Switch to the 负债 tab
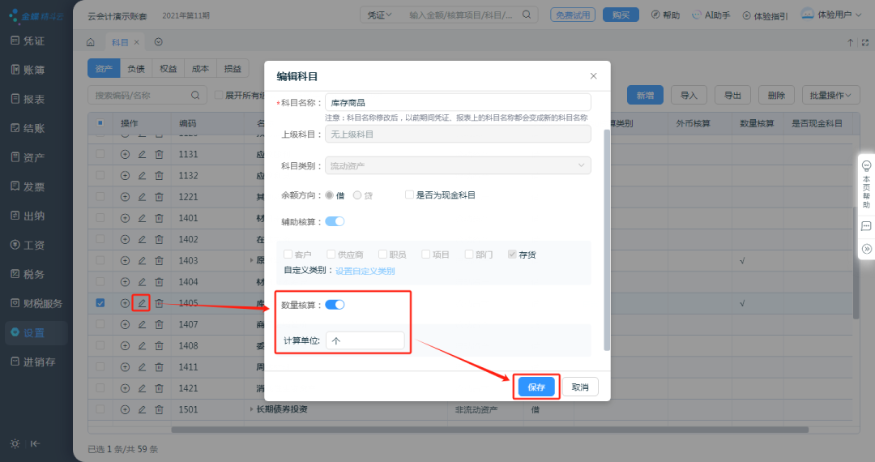 (135, 69)
